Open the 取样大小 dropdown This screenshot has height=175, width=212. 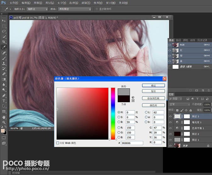click(37, 9)
